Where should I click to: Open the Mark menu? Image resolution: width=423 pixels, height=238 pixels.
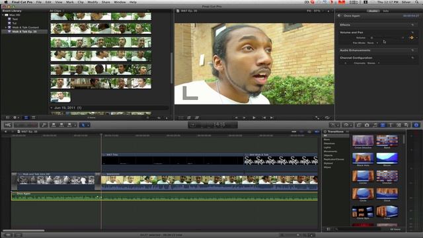click(x=70, y=2)
